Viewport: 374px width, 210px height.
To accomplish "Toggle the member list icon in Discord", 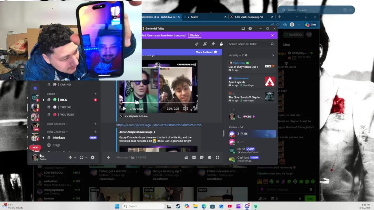I will tap(221, 44).
